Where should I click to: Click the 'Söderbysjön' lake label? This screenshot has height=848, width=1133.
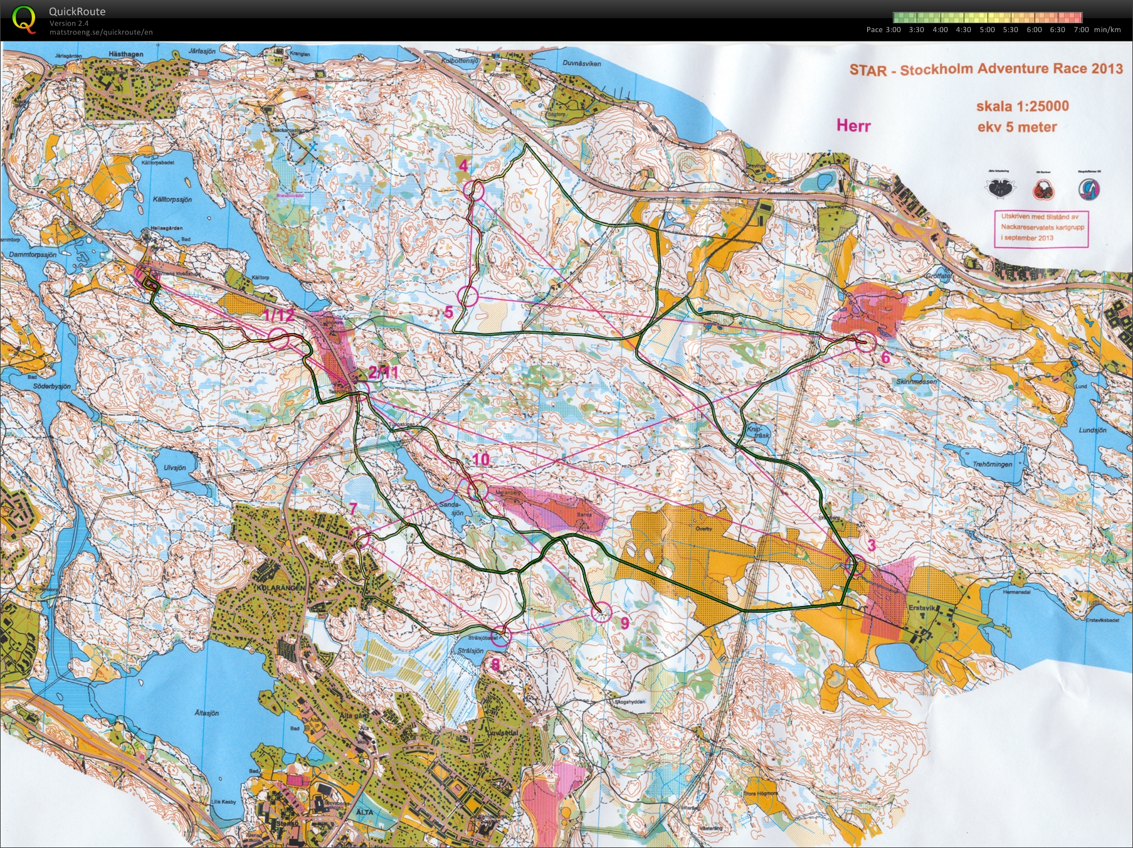pos(51,386)
